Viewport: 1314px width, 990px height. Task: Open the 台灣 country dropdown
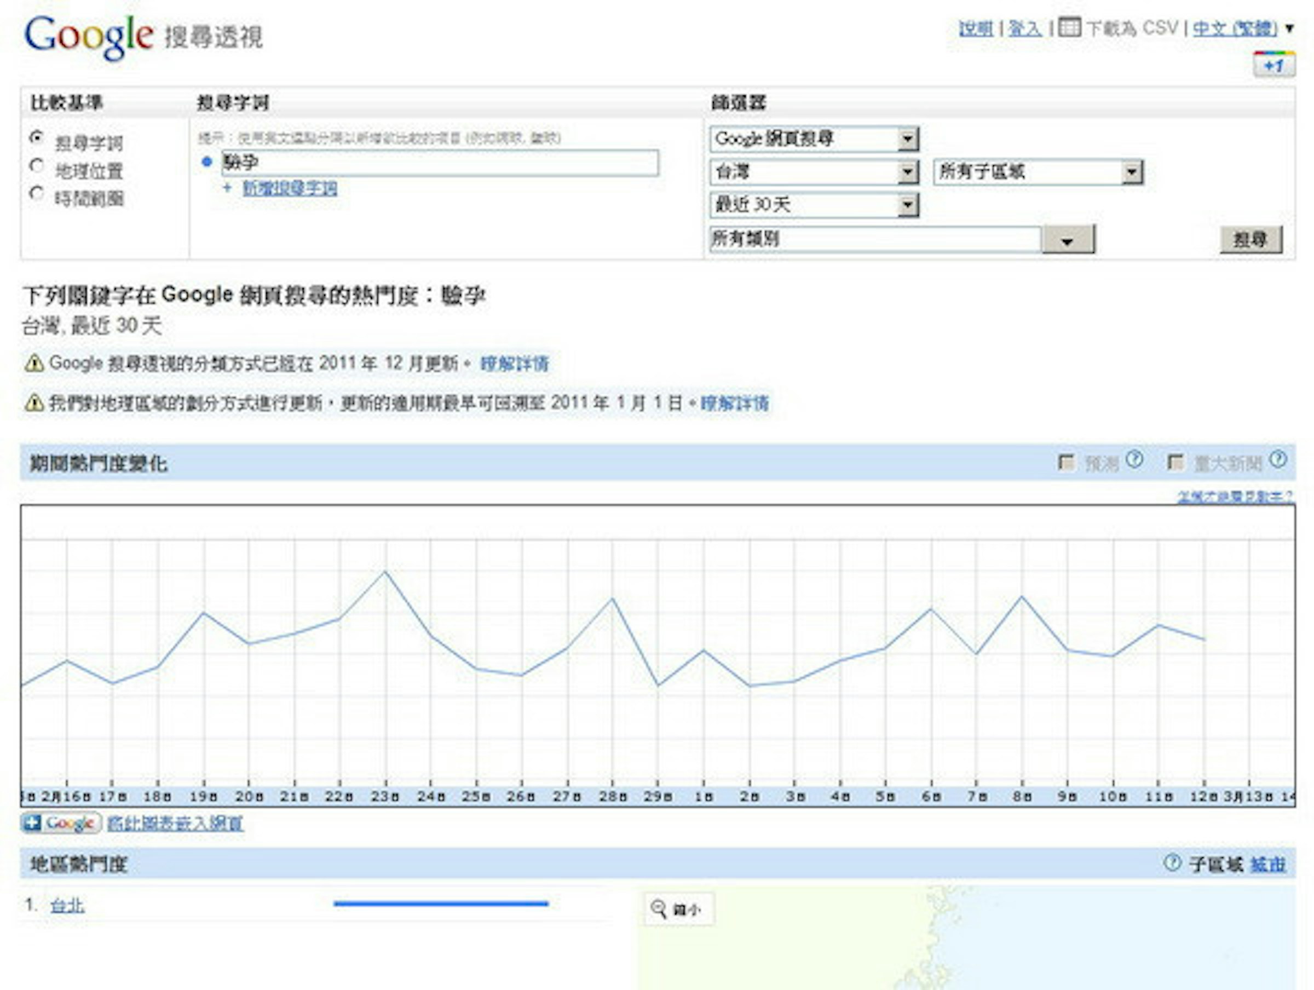[x=814, y=172]
